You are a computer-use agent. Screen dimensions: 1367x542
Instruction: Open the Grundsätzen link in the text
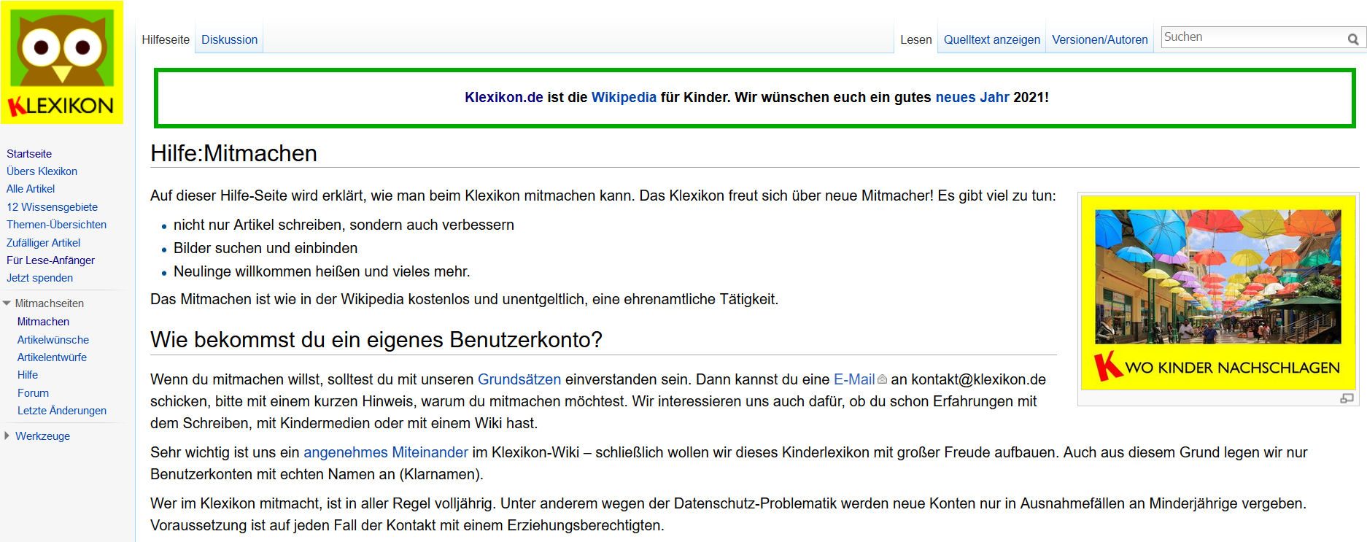tap(519, 379)
